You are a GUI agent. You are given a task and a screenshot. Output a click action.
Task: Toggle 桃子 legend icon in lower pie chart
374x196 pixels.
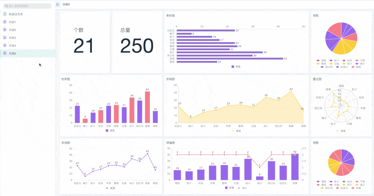(344, 185)
